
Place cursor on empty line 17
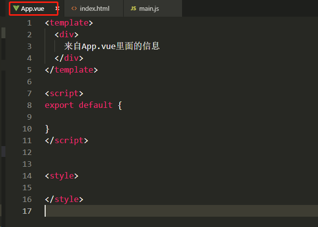[x=181, y=211]
